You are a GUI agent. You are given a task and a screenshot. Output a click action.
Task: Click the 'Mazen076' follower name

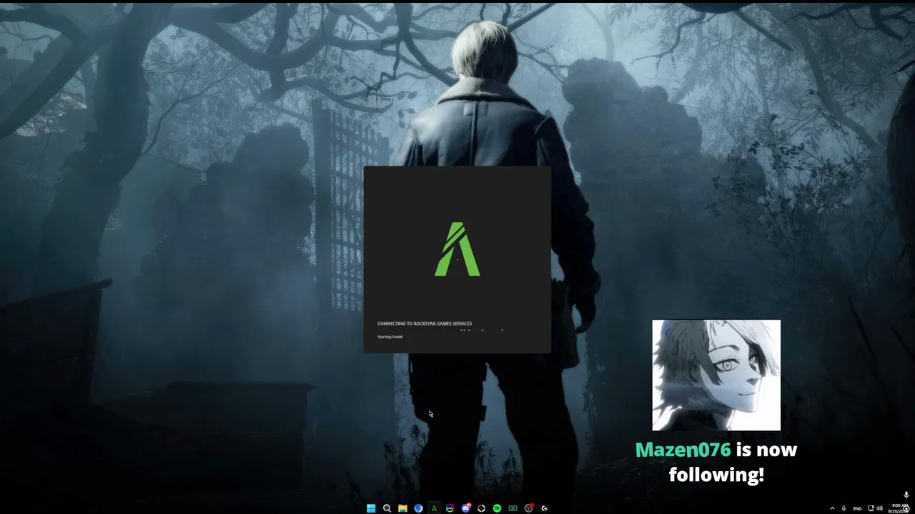click(x=683, y=450)
